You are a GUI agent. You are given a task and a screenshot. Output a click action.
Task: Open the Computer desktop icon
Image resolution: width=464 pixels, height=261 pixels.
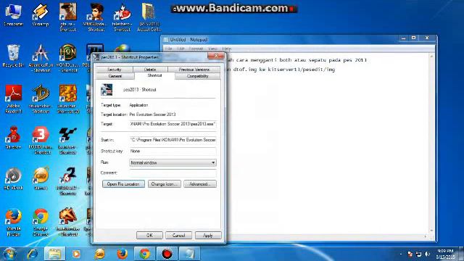pos(13,14)
